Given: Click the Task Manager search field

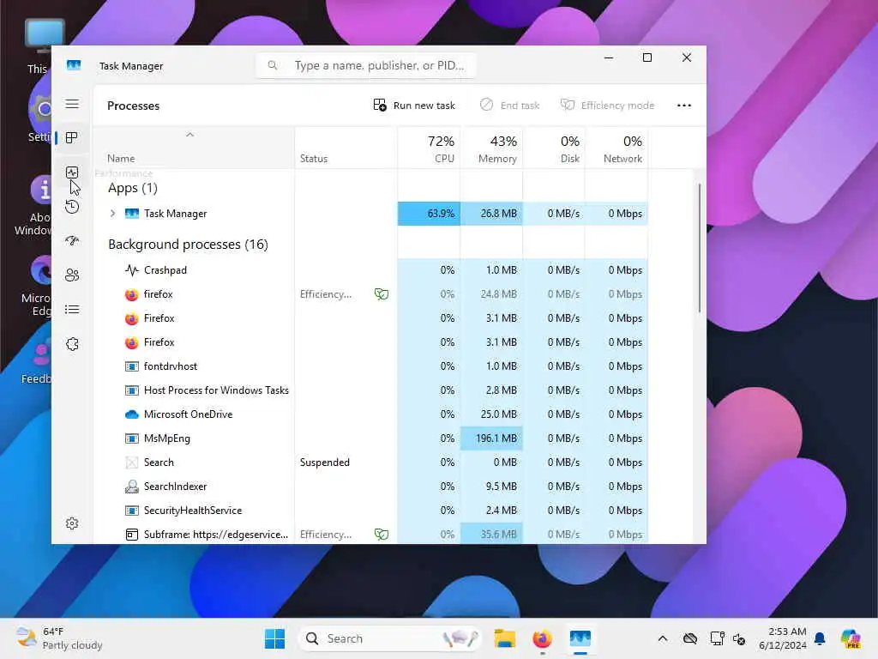Looking at the screenshot, I should click(x=367, y=65).
